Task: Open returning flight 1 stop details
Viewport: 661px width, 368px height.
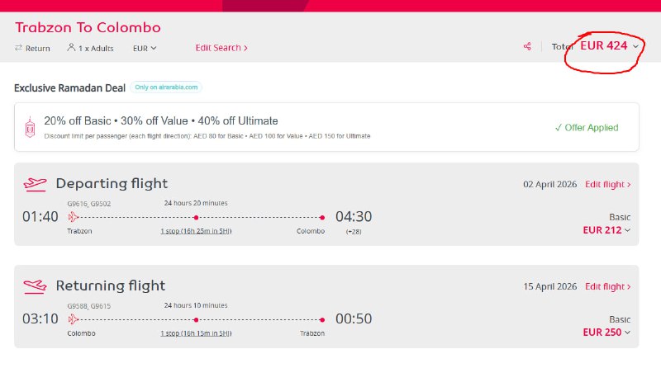Action: click(196, 333)
